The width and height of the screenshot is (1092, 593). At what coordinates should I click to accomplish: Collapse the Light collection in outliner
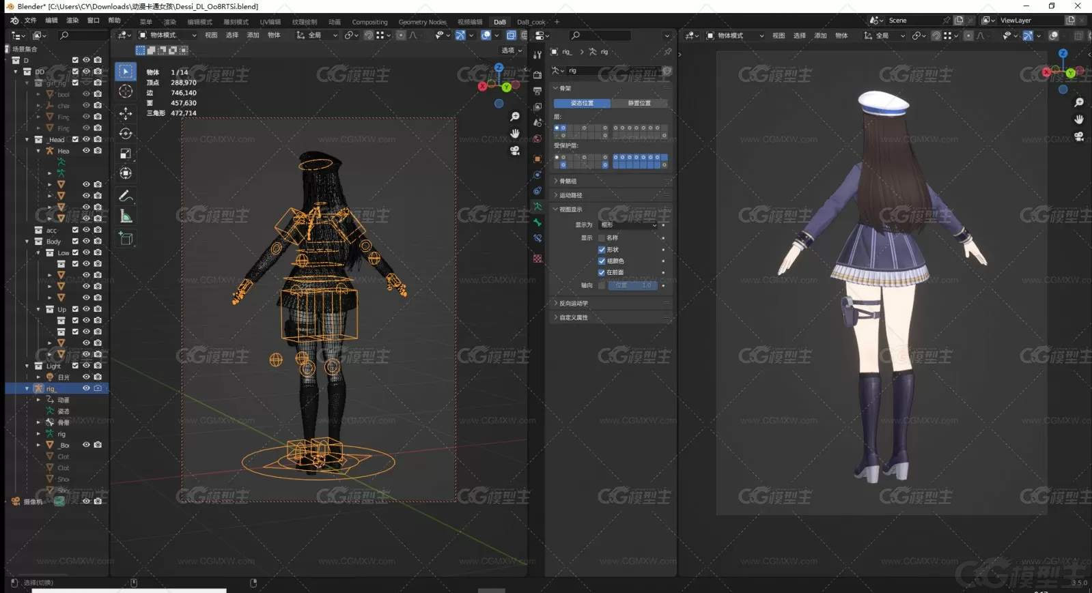27,366
